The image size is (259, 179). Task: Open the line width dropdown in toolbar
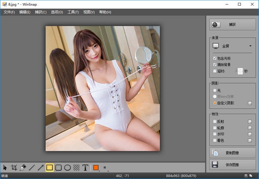pos(106,167)
